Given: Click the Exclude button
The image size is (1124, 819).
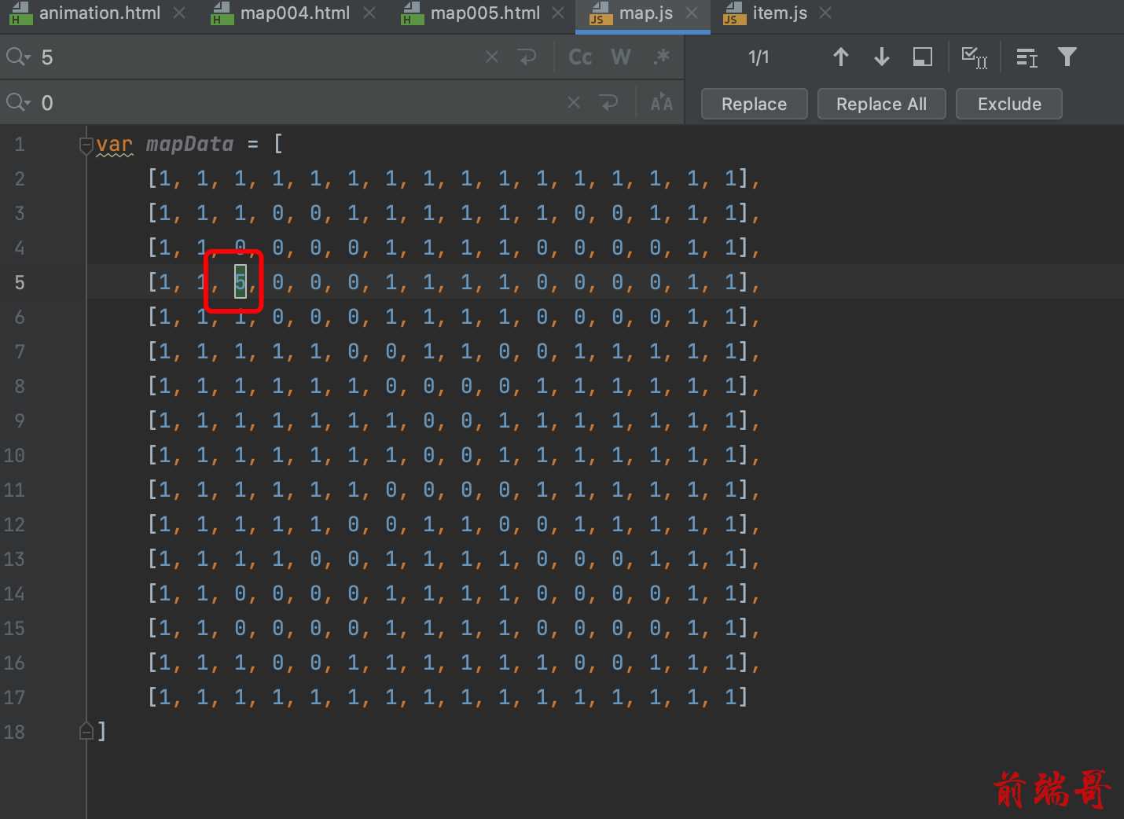Looking at the screenshot, I should pyautogui.click(x=1009, y=104).
